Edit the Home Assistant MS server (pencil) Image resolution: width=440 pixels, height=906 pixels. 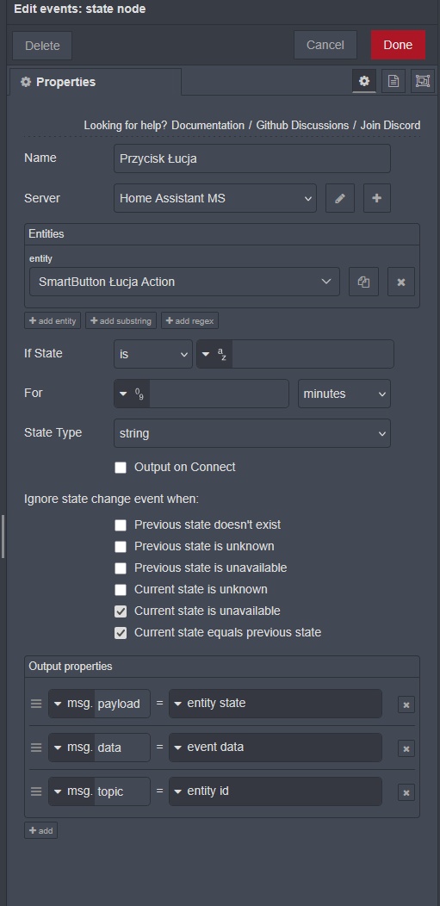tap(340, 198)
